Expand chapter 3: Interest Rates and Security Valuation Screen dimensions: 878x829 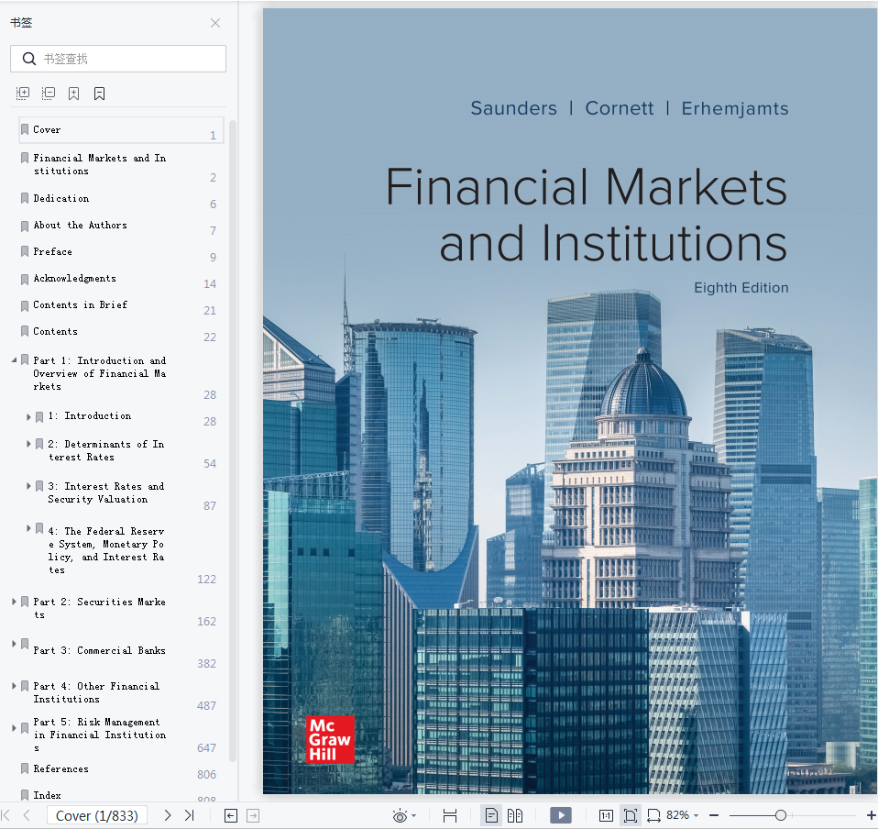(x=28, y=486)
